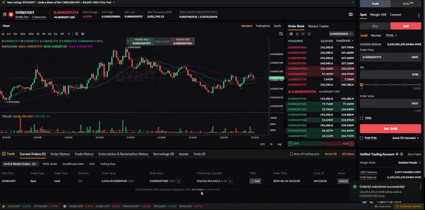The image size is (425, 210).
Task: Switch to Margin 10X tab
Action: click(x=378, y=15)
